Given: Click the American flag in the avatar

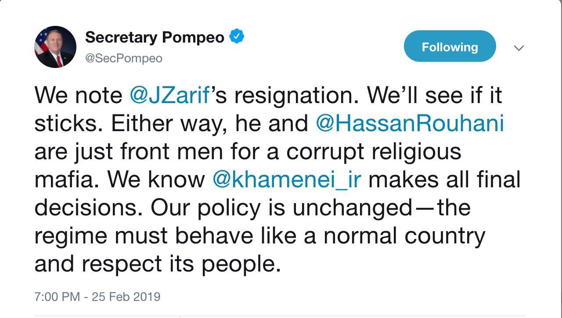Looking at the screenshot, I should pos(41,42).
